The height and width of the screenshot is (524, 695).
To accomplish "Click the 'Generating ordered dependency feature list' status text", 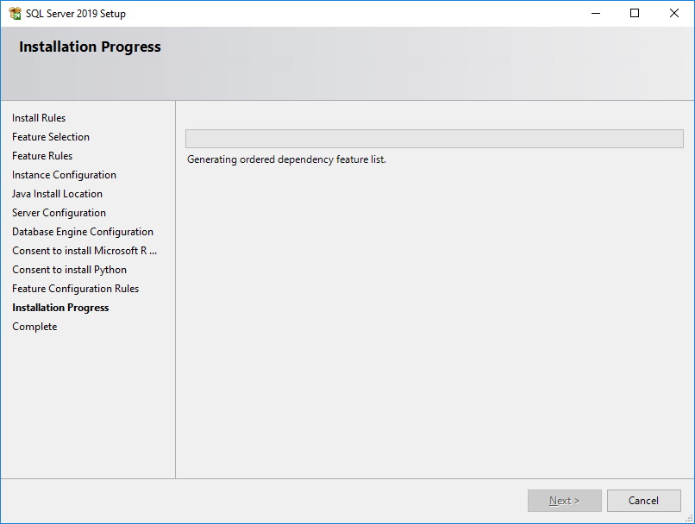I will click(x=286, y=159).
